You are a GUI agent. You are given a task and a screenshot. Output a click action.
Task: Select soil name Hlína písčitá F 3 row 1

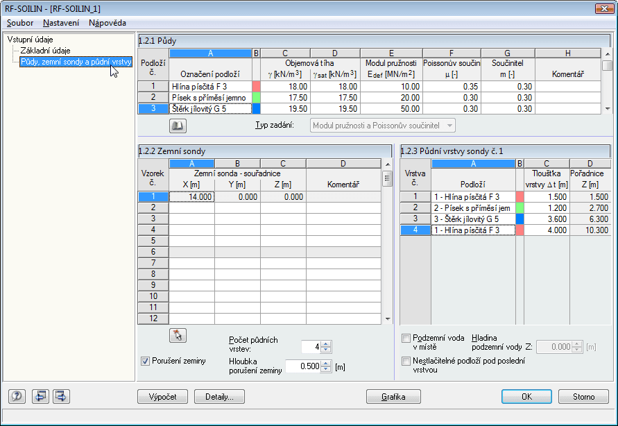coord(210,86)
